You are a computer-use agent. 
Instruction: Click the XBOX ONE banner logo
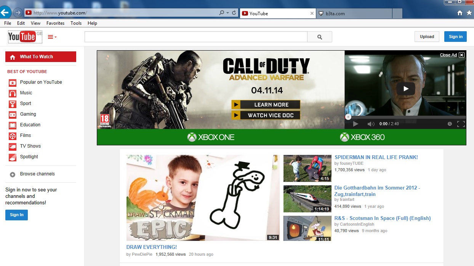[x=211, y=137]
